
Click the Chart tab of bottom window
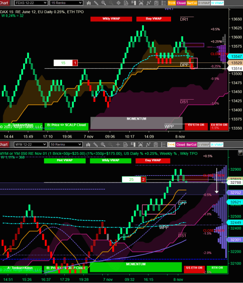[5, 144]
